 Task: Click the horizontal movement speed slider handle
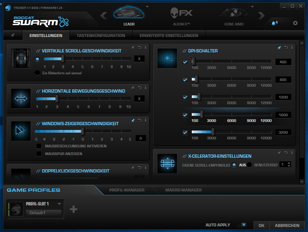tap(57, 99)
